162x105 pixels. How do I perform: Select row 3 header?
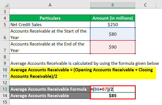(5, 12)
